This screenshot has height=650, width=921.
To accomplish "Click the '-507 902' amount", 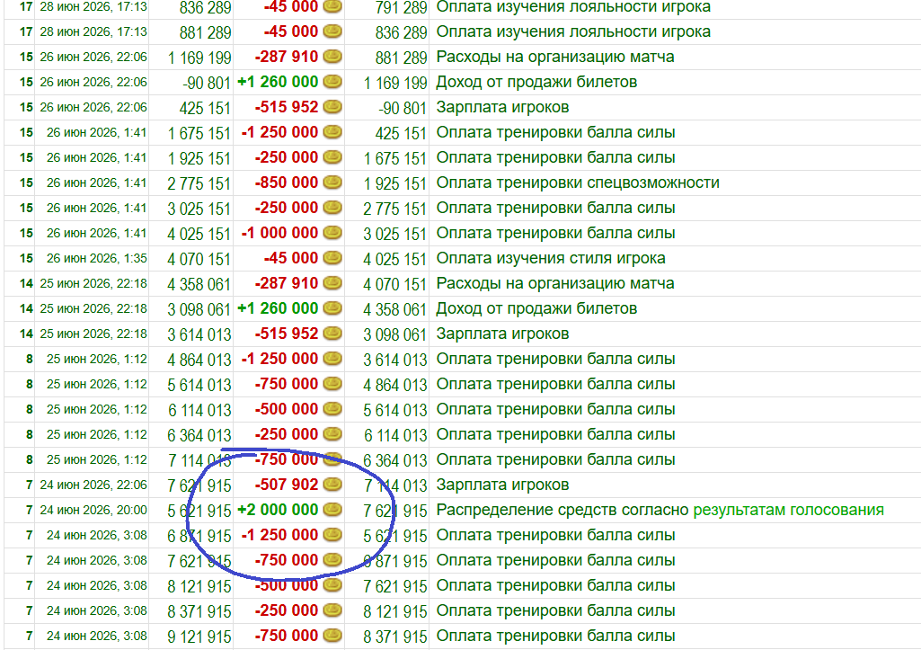I will (286, 485).
